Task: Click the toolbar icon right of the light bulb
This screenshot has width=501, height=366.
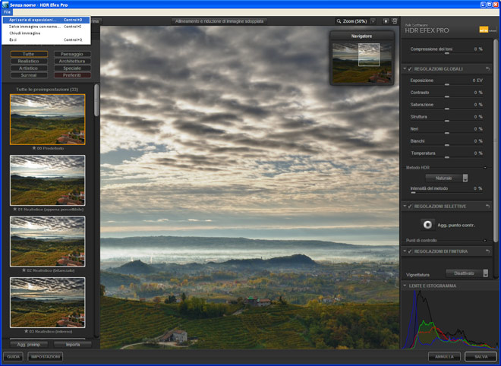Action: coord(395,21)
